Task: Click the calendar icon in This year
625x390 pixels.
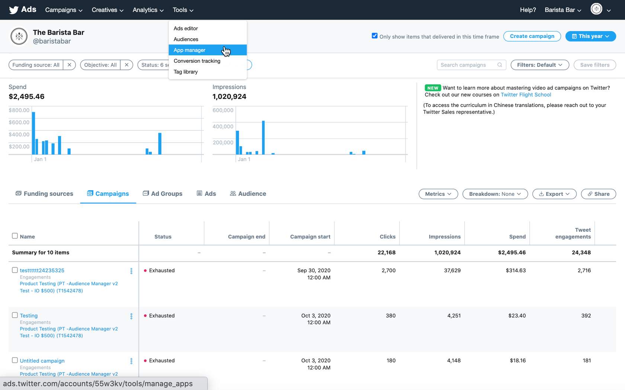Action: coord(574,36)
